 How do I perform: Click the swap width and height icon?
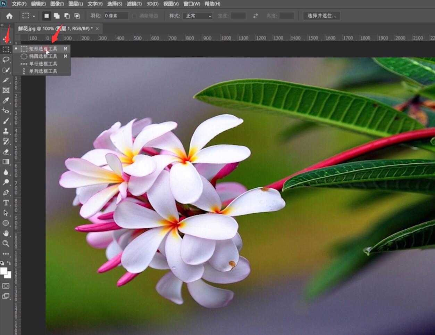point(256,16)
